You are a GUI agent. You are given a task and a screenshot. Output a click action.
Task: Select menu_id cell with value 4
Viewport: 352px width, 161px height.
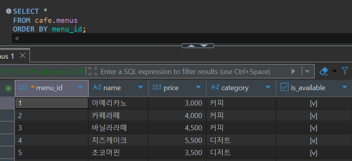tap(52, 141)
